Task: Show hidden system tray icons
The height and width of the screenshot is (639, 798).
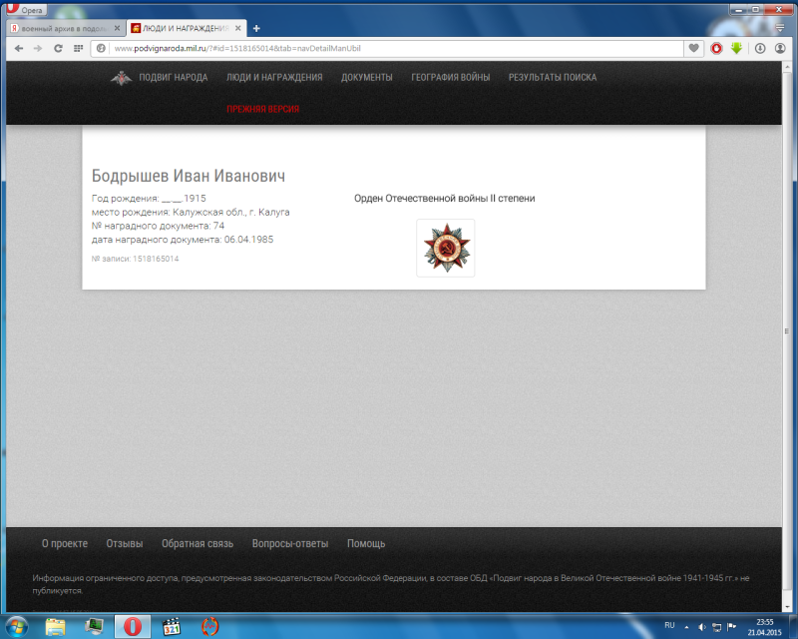Action: pos(686,626)
